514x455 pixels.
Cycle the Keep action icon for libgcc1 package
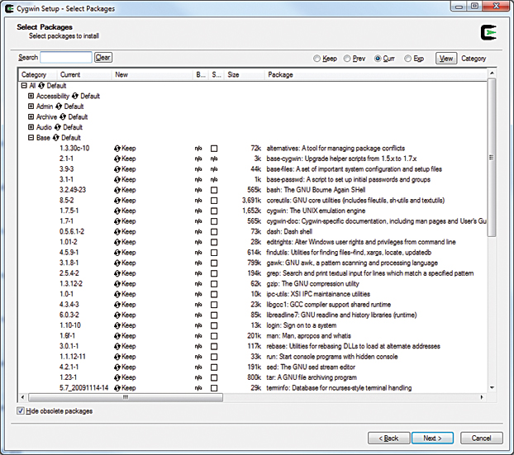(117, 305)
